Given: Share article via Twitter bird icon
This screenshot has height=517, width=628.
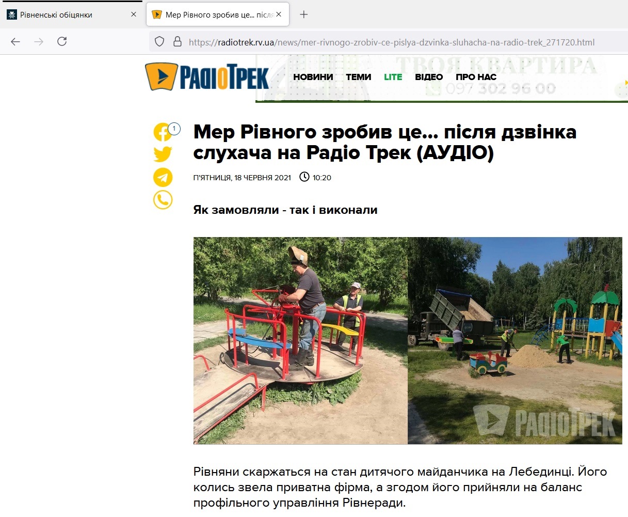Looking at the screenshot, I should click(163, 154).
